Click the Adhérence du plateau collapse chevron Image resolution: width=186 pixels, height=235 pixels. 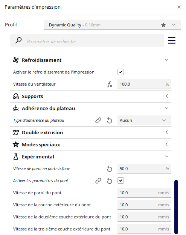[166, 108]
